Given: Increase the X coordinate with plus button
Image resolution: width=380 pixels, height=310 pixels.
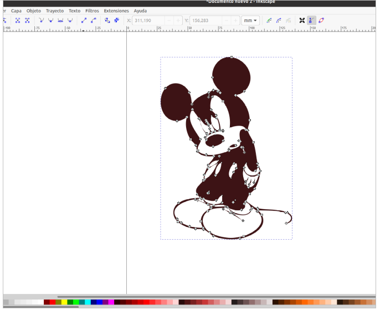Looking at the screenshot, I should [178, 20].
